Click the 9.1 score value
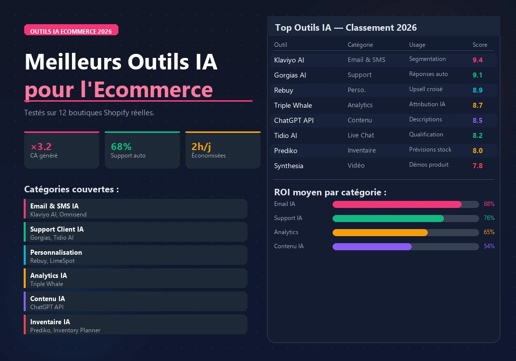The width and height of the screenshot is (516, 361). click(478, 75)
